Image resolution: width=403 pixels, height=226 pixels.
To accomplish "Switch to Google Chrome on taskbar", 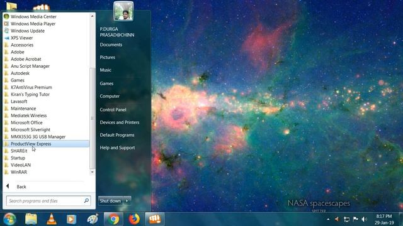I will pyautogui.click(x=113, y=219).
